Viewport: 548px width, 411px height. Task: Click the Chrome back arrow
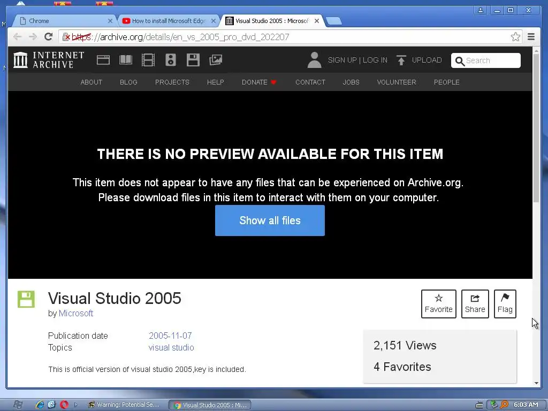(18, 37)
